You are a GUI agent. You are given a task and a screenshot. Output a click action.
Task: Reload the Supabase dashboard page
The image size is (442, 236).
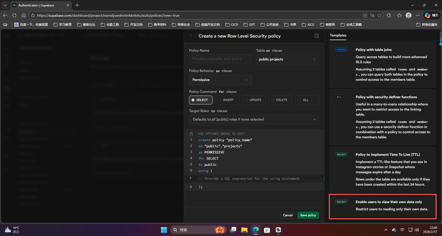pos(14,15)
